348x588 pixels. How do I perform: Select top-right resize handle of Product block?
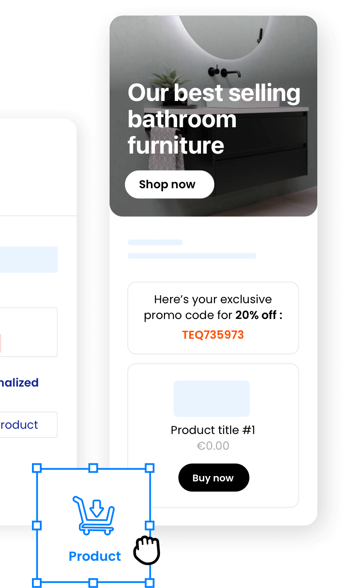[x=149, y=468]
